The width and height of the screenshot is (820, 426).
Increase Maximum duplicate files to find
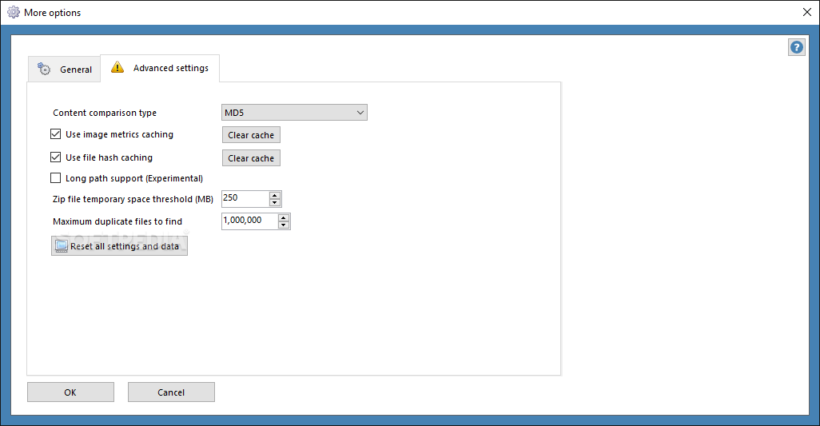click(x=284, y=217)
